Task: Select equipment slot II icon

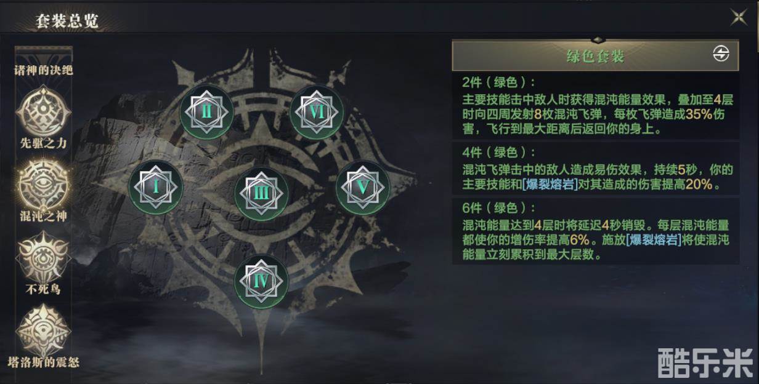Action: click(207, 111)
